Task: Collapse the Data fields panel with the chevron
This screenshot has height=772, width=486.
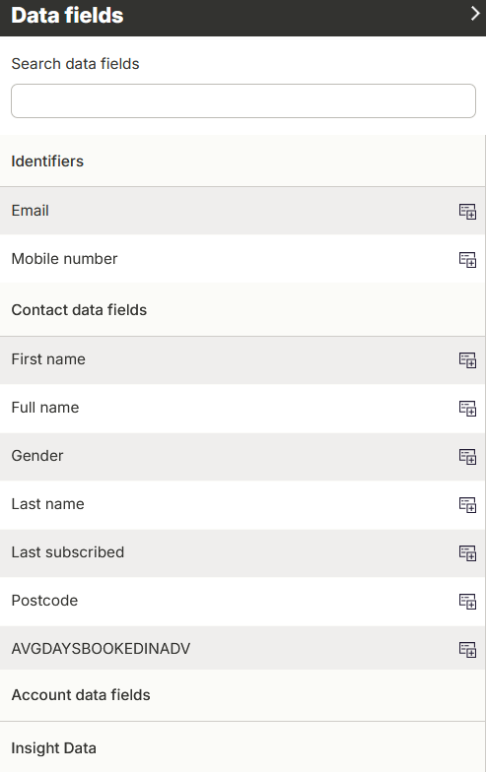Action: pos(475,14)
